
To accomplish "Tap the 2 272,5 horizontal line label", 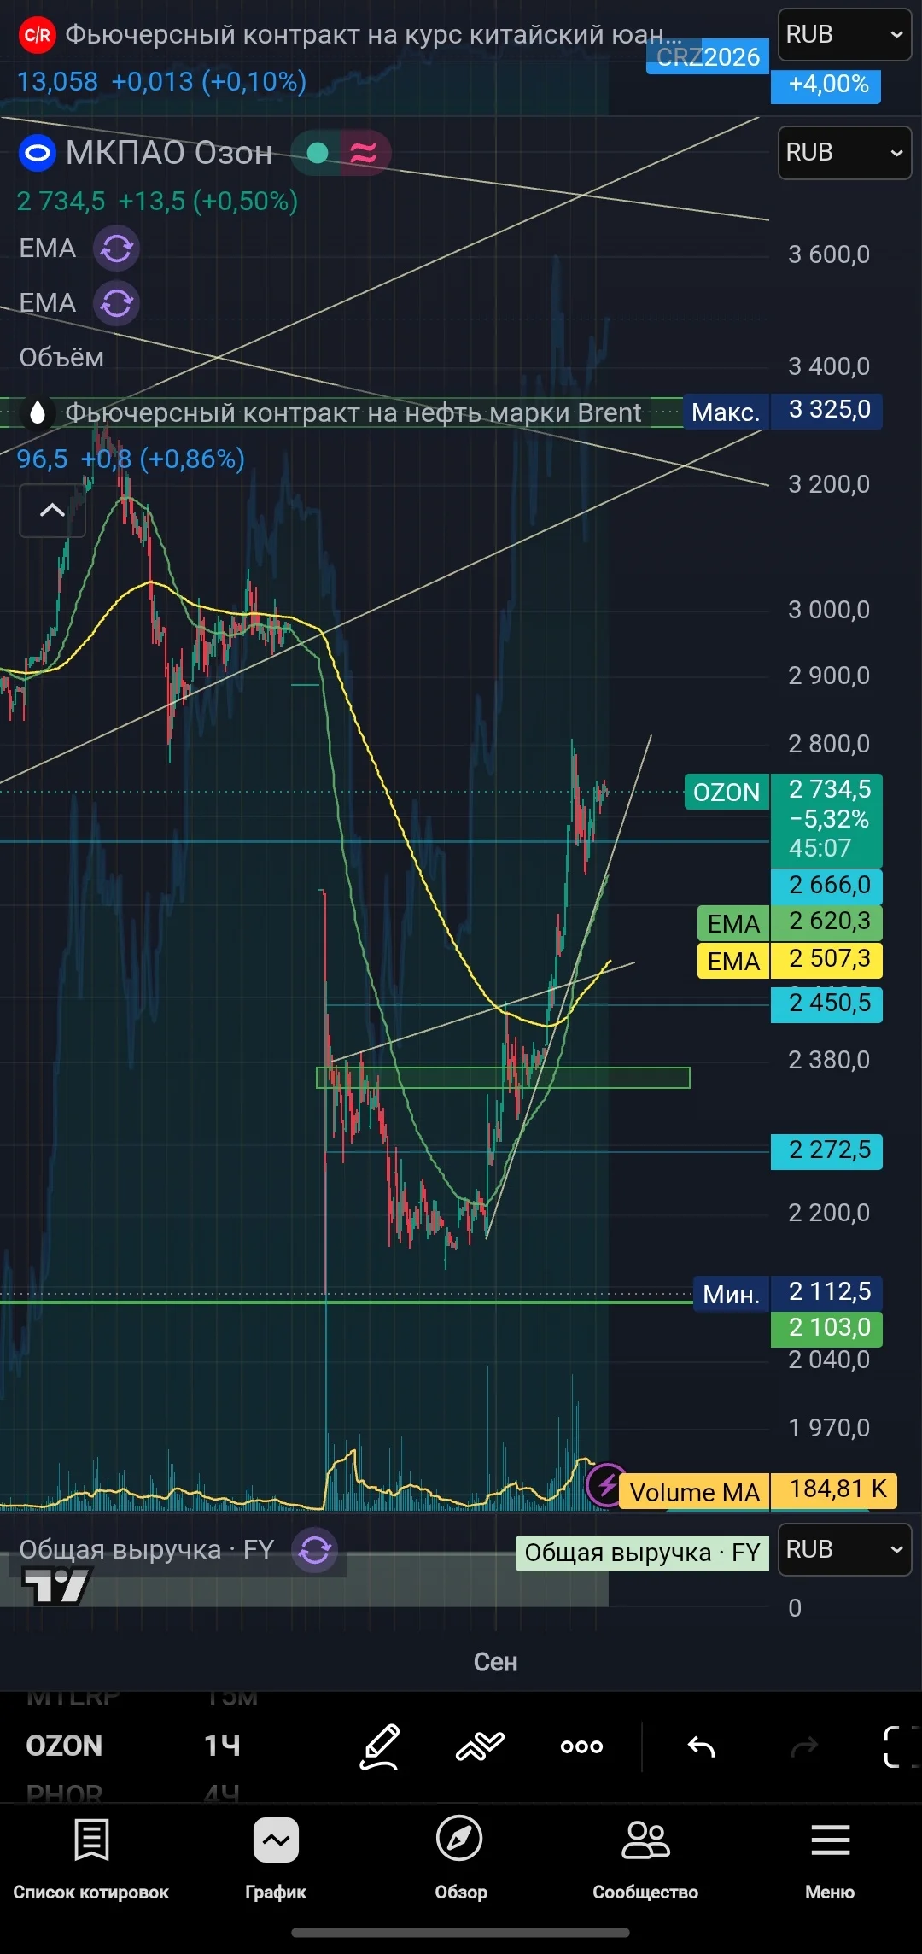I will point(826,1151).
